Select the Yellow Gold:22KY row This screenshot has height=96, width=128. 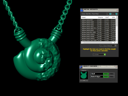[98, 30]
